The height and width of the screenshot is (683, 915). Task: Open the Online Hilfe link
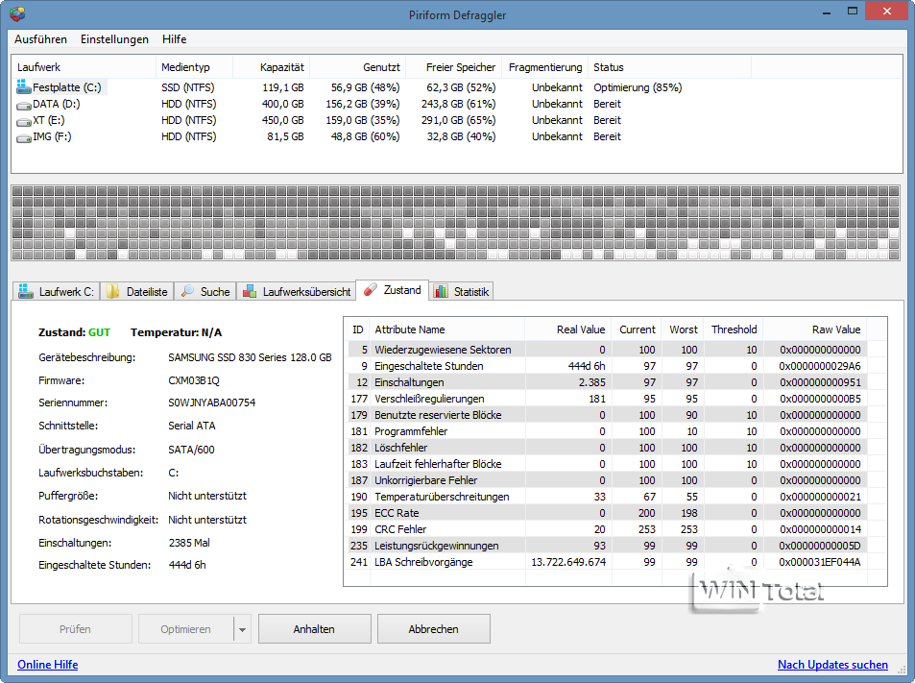click(x=47, y=665)
